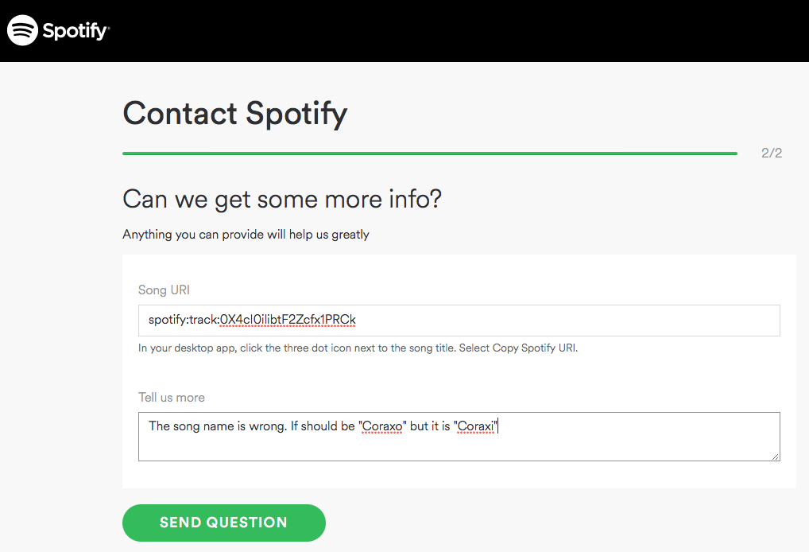Viewport: 809px width, 552px height.
Task: Click the underlined word "Coraxo" in message
Action: coord(382,426)
